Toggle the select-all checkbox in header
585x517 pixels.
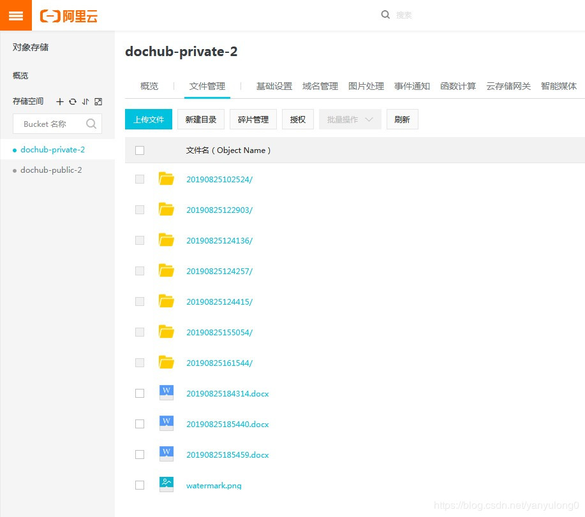click(x=140, y=150)
